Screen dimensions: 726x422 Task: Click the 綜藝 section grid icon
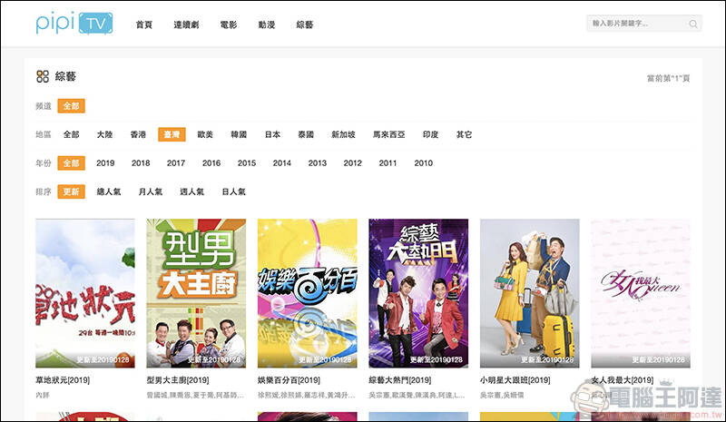42,76
